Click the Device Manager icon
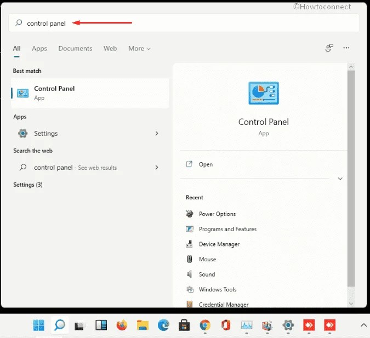This screenshot has height=338, width=370. pos(190,244)
